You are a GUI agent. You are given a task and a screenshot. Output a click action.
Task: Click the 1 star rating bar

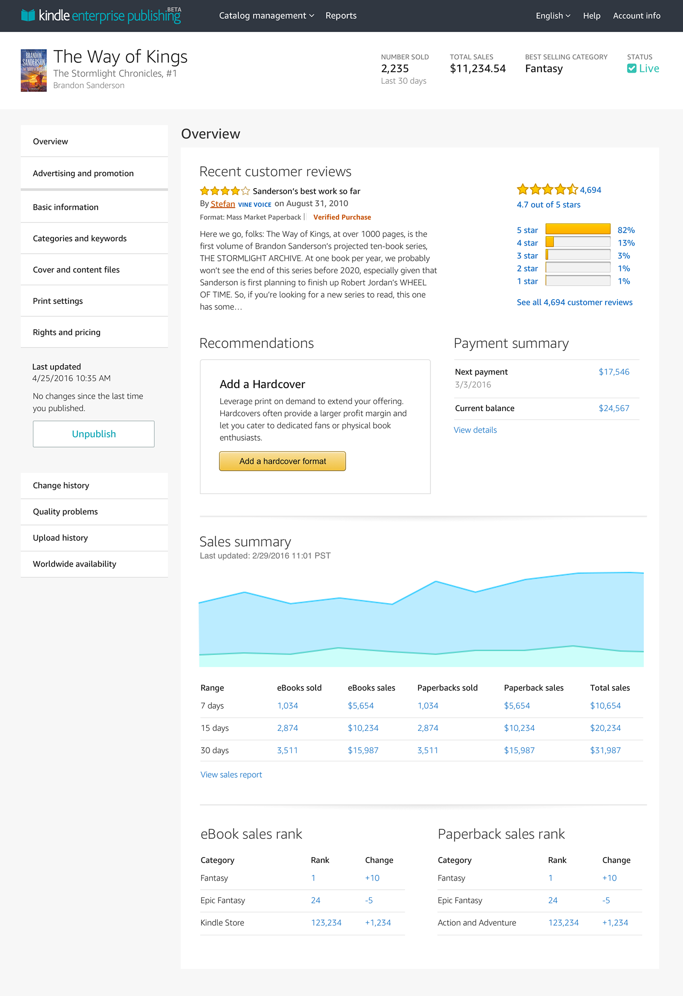click(578, 281)
